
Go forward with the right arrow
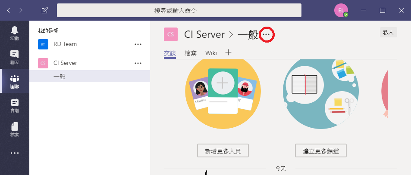tap(21, 10)
